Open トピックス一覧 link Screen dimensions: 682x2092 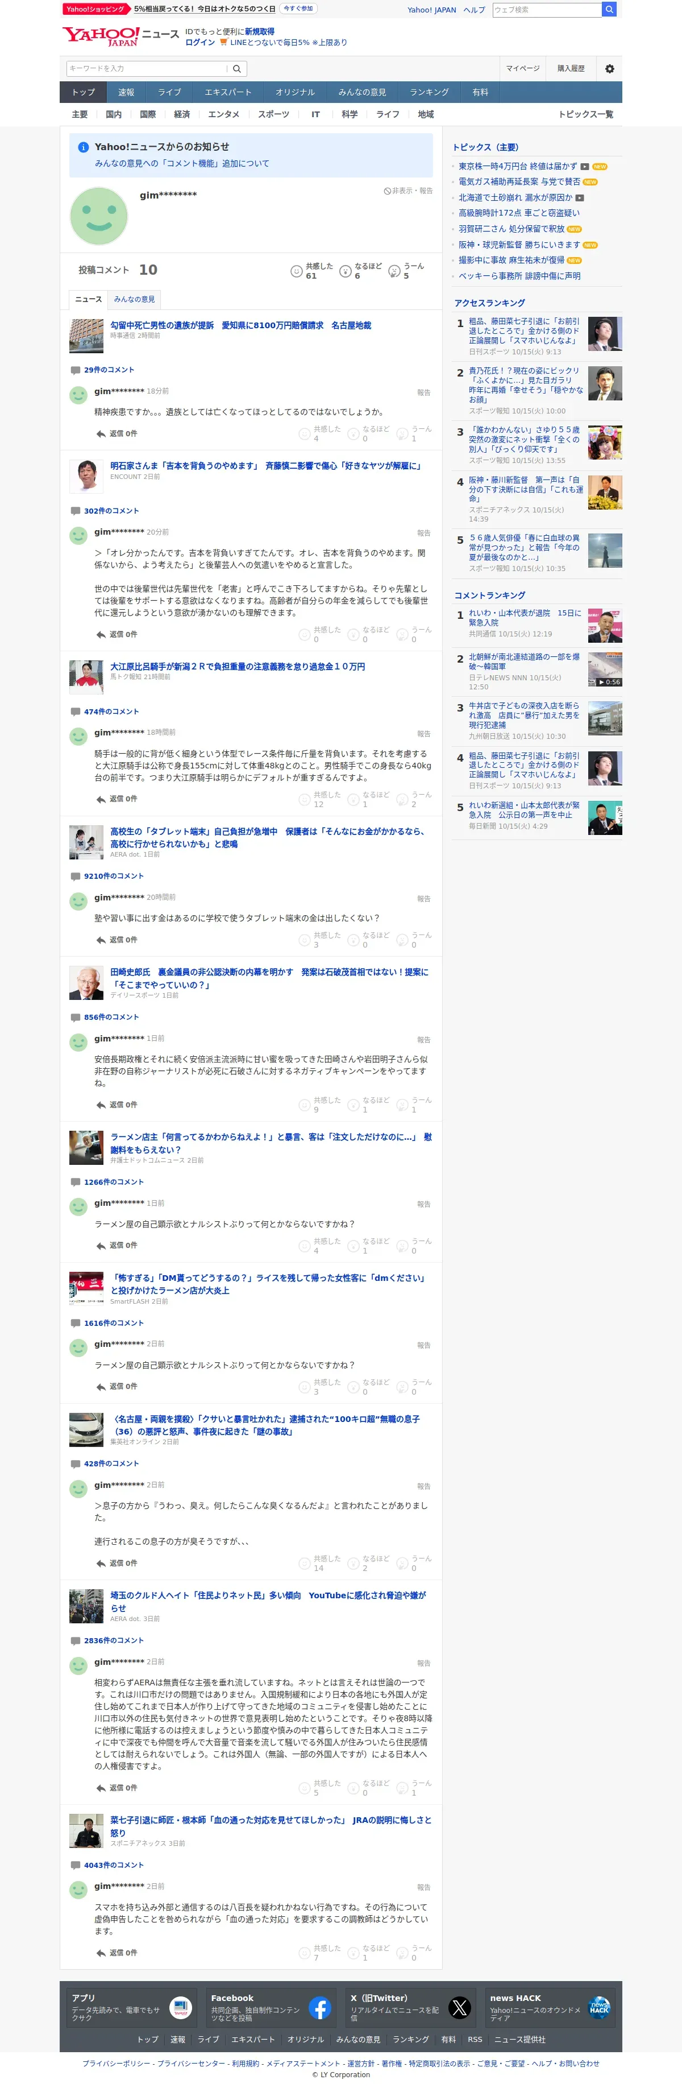pos(585,114)
